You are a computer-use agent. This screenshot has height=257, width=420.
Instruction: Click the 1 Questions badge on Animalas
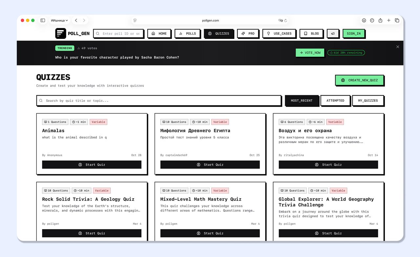(55, 122)
